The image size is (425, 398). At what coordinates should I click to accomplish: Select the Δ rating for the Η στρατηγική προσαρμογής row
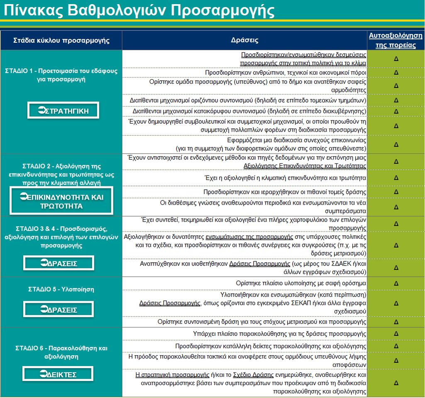(396, 383)
